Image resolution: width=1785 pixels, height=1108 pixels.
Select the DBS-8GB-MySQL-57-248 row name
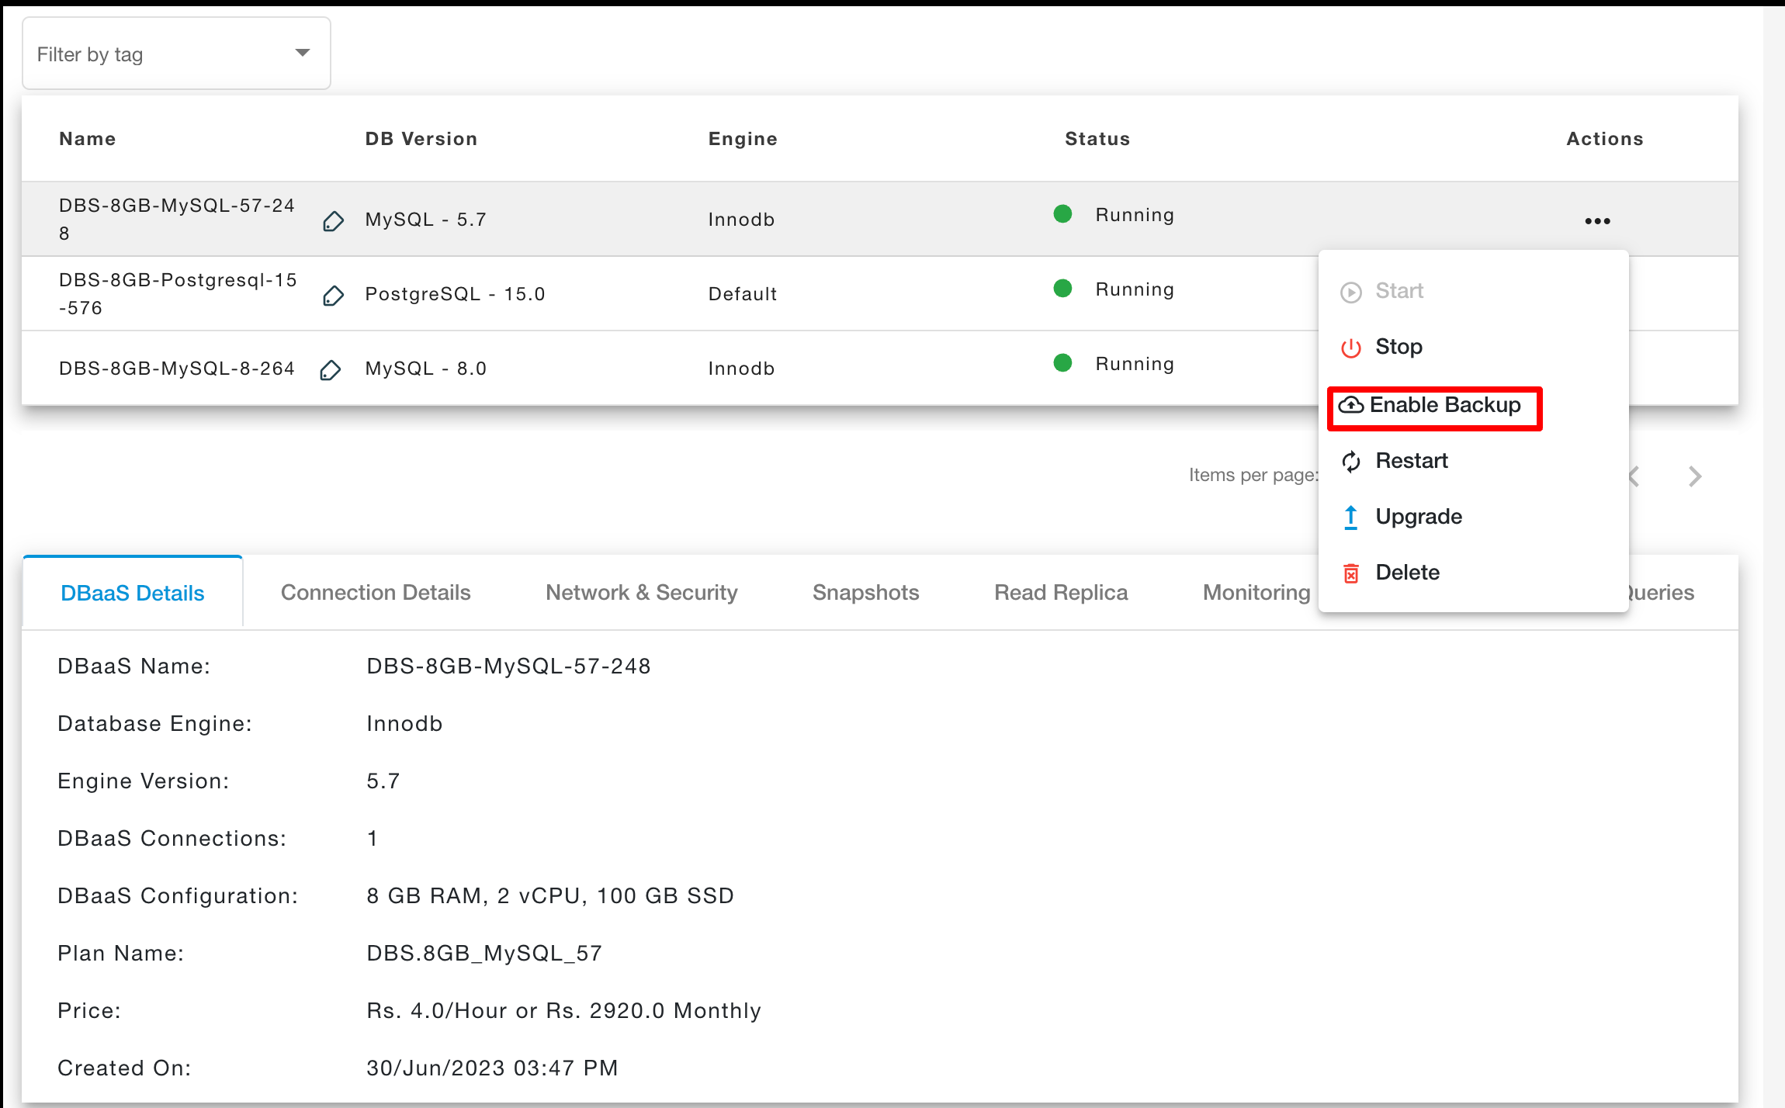tap(177, 220)
